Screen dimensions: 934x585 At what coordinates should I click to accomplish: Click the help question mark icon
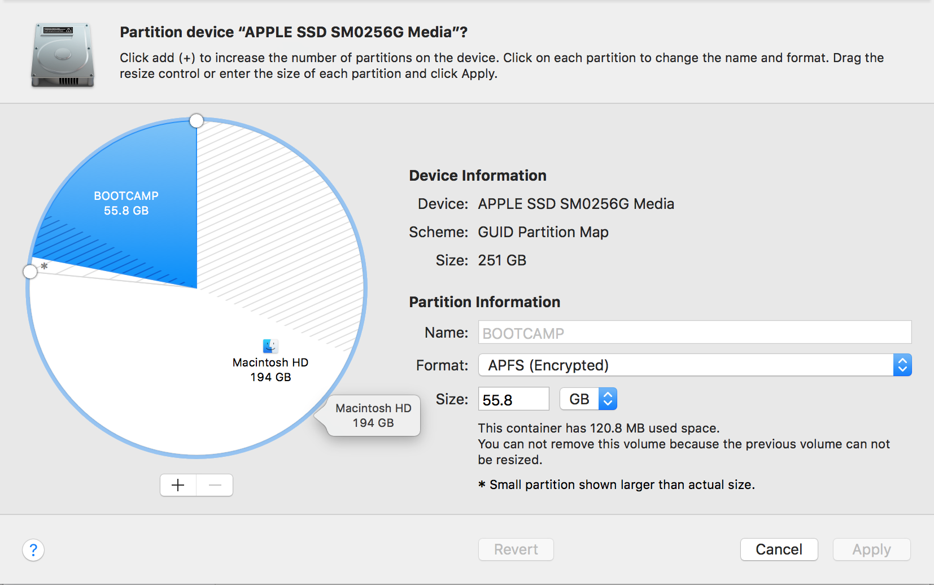coord(33,549)
